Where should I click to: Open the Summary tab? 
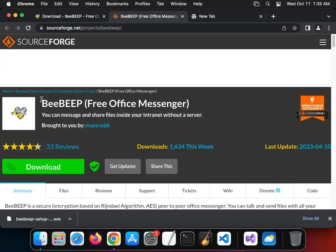coord(23,191)
